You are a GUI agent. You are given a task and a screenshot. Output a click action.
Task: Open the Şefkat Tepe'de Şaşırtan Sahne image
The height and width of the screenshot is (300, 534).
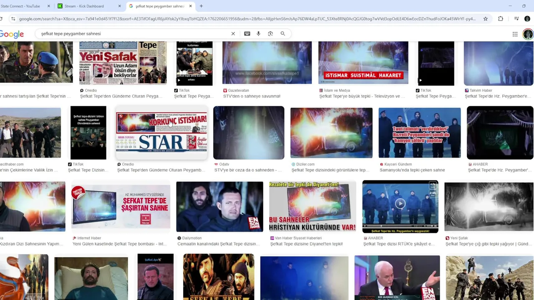[x=121, y=206]
